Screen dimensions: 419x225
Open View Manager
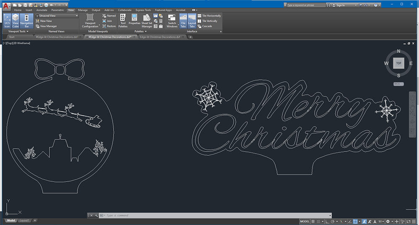[46, 26]
